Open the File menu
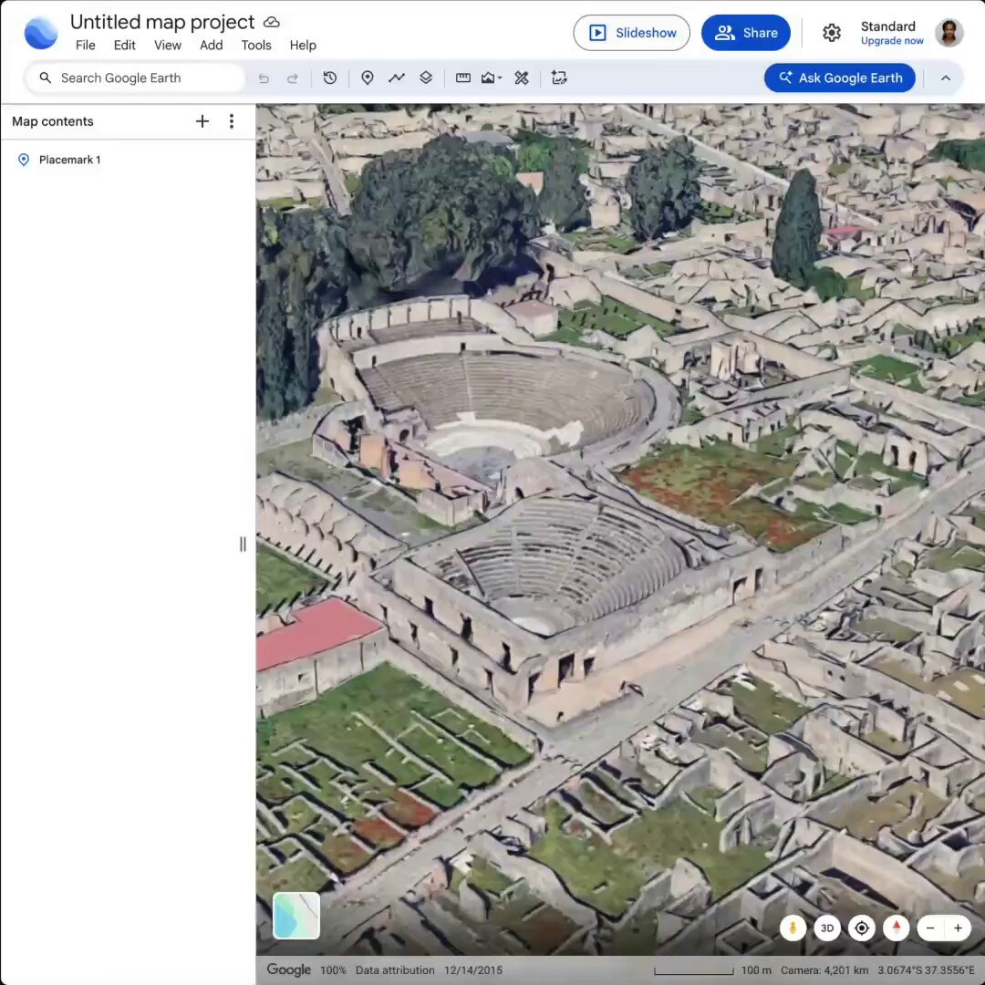The height and width of the screenshot is (985, 985). pos(86,46)
